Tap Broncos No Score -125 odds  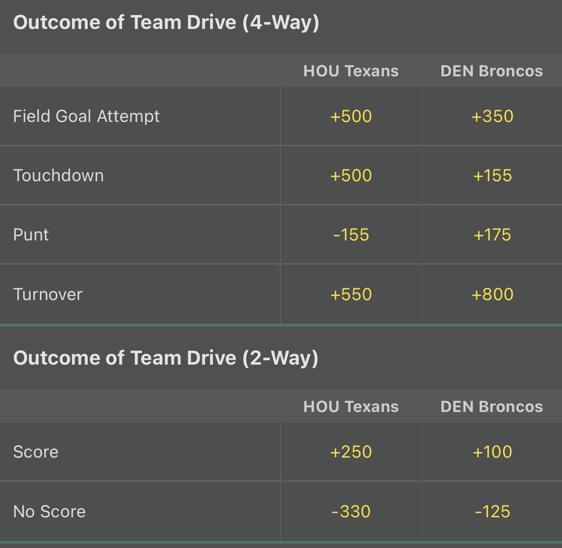[x=492, y=512]
